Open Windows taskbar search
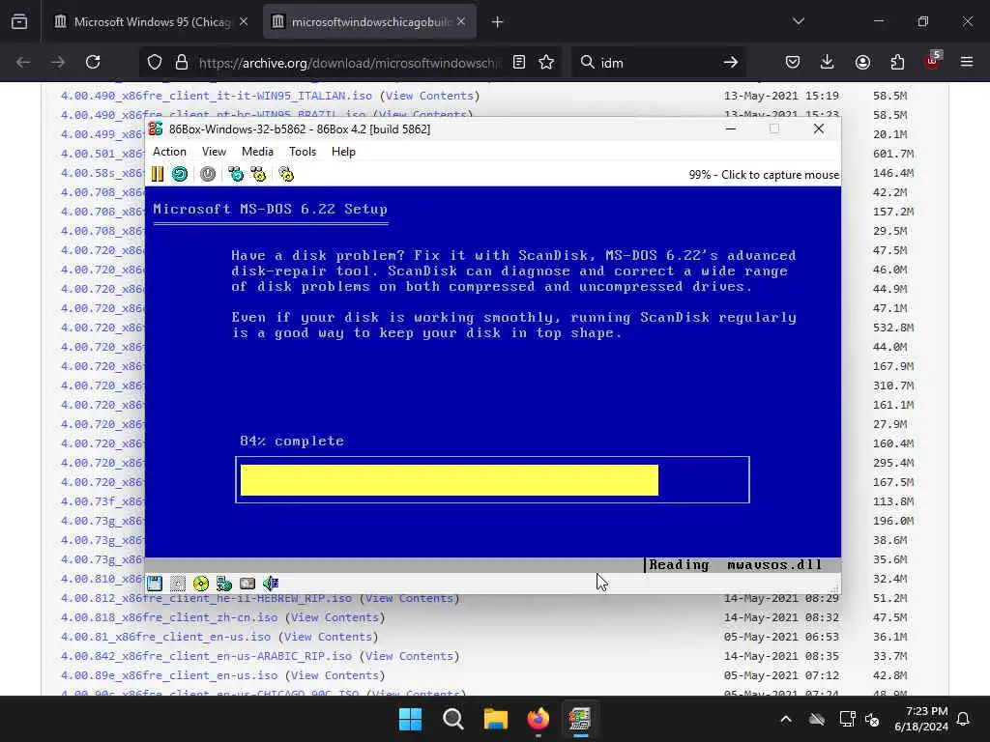 click(453, 719)
